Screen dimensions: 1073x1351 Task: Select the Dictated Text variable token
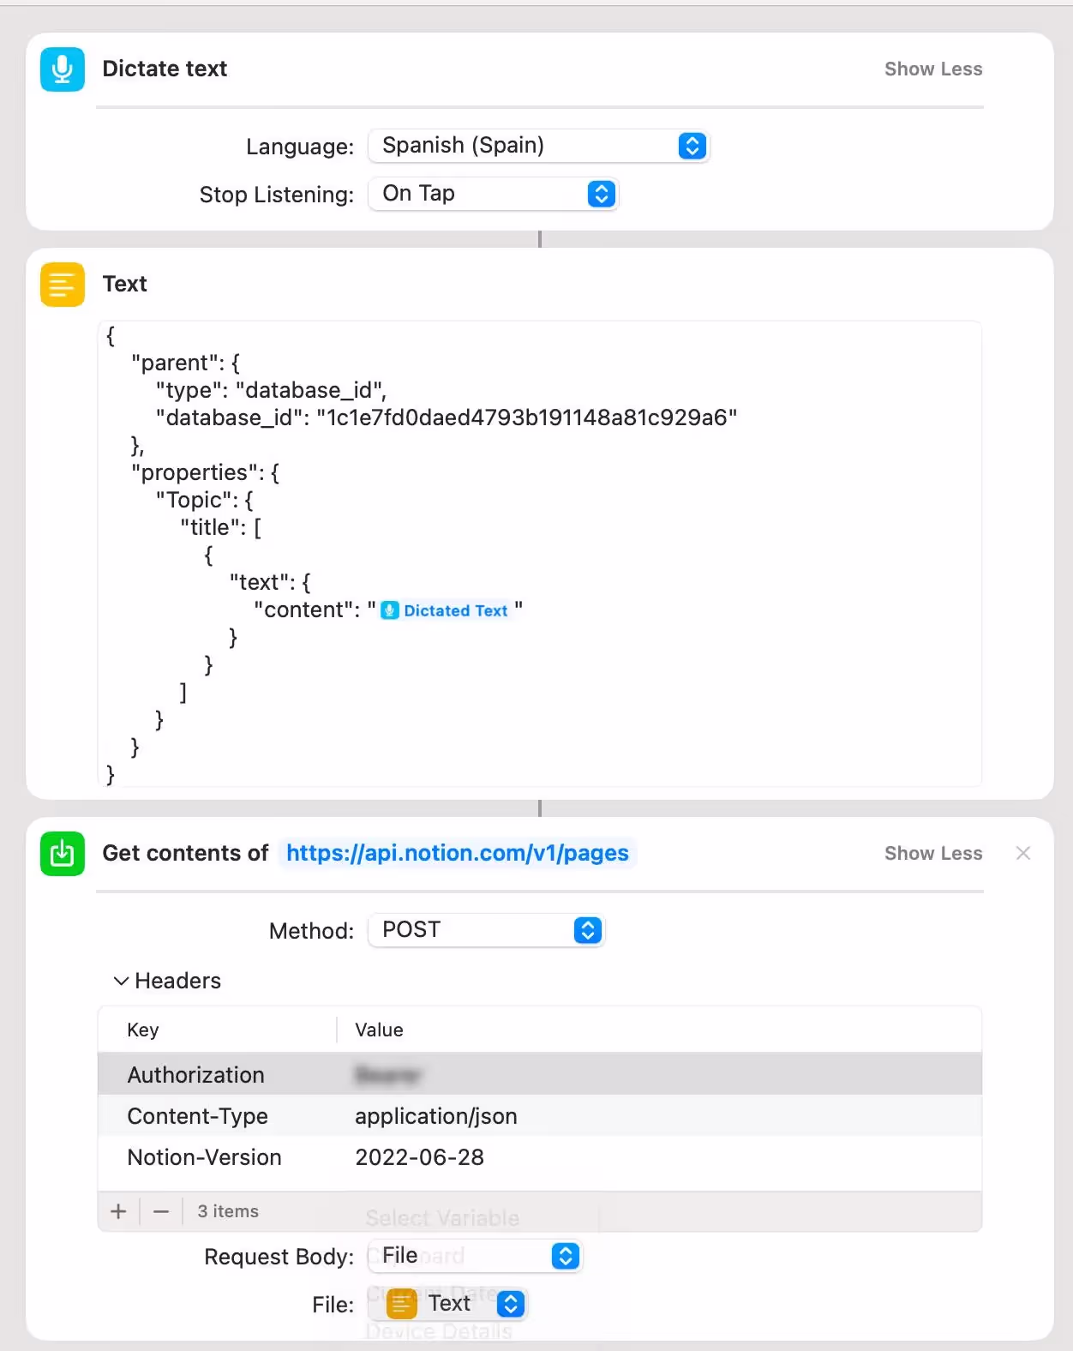pyautogui.click(x=446, y=610)
